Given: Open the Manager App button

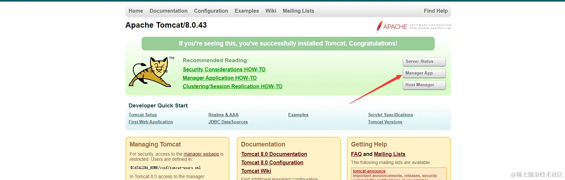Looking at the screenshot, I should 424,73.
